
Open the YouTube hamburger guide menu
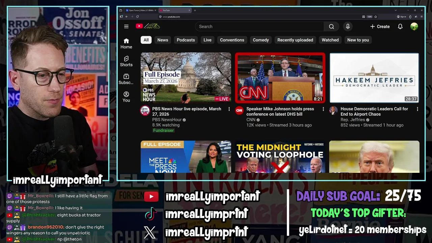pos(126,26)
